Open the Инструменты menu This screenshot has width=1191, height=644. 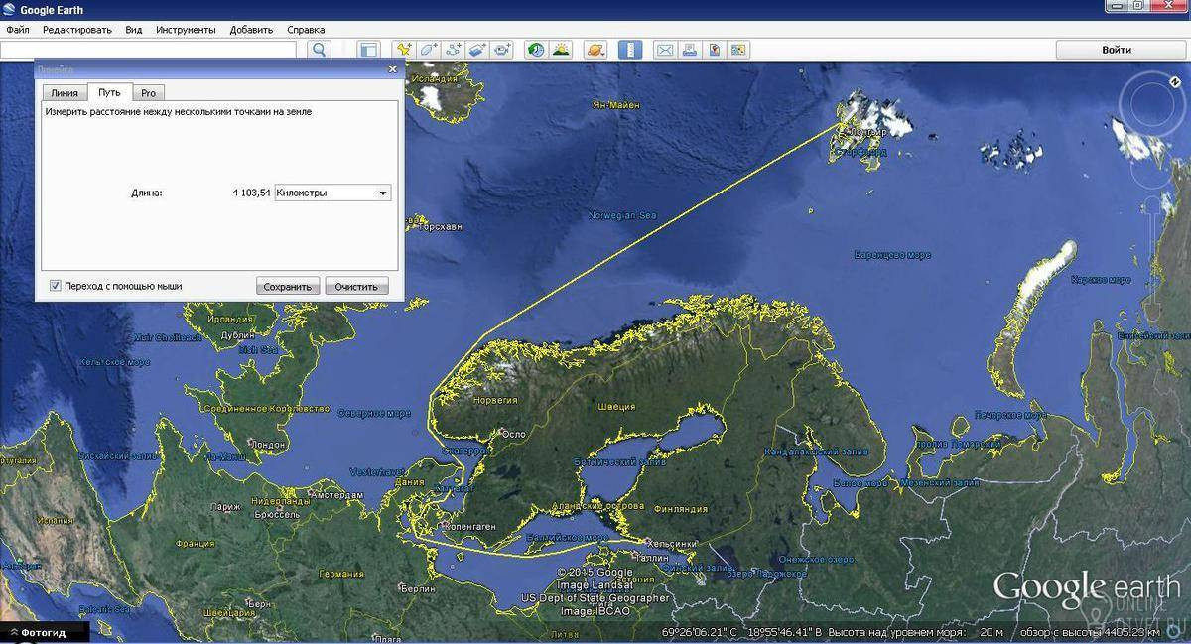(x=186, y=30)
